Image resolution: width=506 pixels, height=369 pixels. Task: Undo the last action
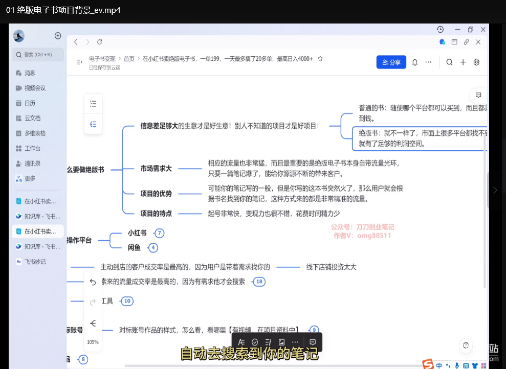(x=93, y=282)
